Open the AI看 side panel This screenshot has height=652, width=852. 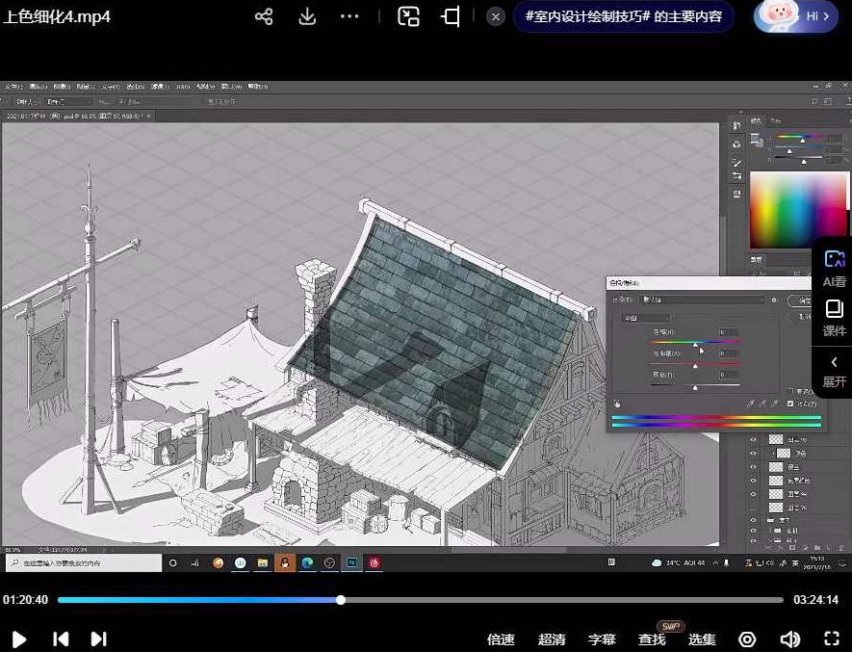(834, 269)
